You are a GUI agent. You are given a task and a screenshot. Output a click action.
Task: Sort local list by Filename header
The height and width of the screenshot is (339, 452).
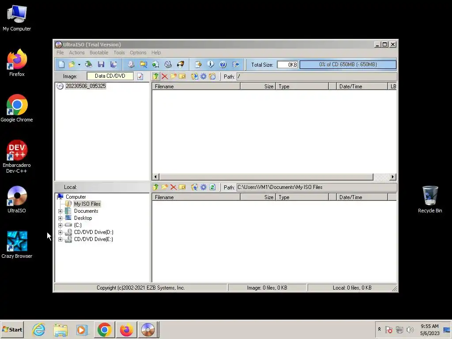196,197
